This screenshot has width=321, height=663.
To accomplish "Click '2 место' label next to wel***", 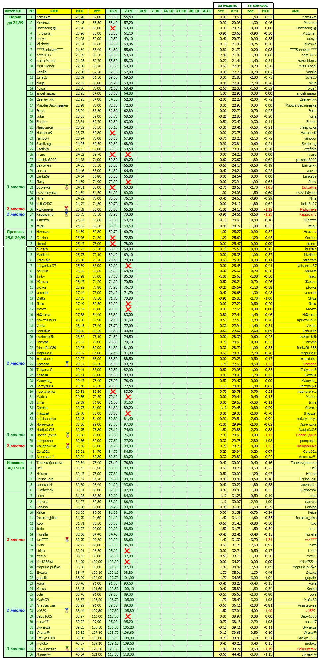I will 16,540.
